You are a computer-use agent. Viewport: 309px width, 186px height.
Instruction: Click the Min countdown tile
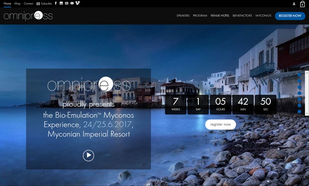point(243,104)
